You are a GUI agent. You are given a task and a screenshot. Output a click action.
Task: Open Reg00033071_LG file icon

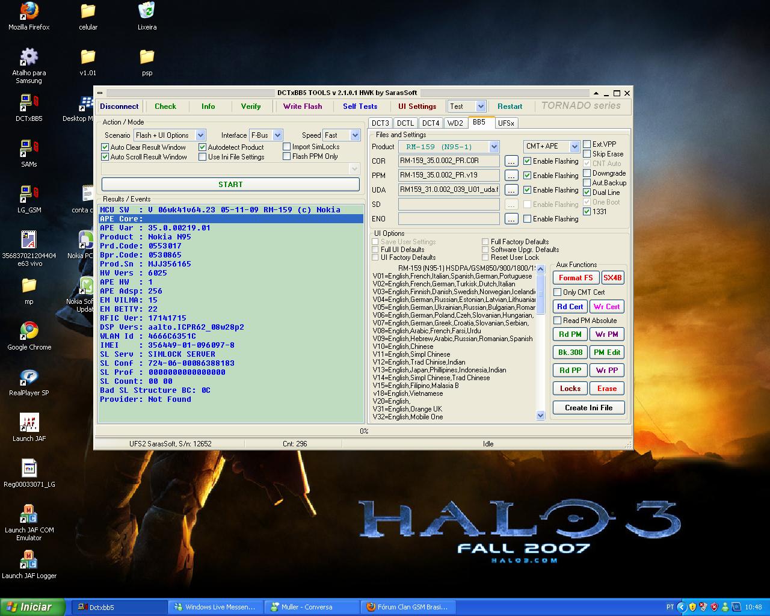click(29, 473)
